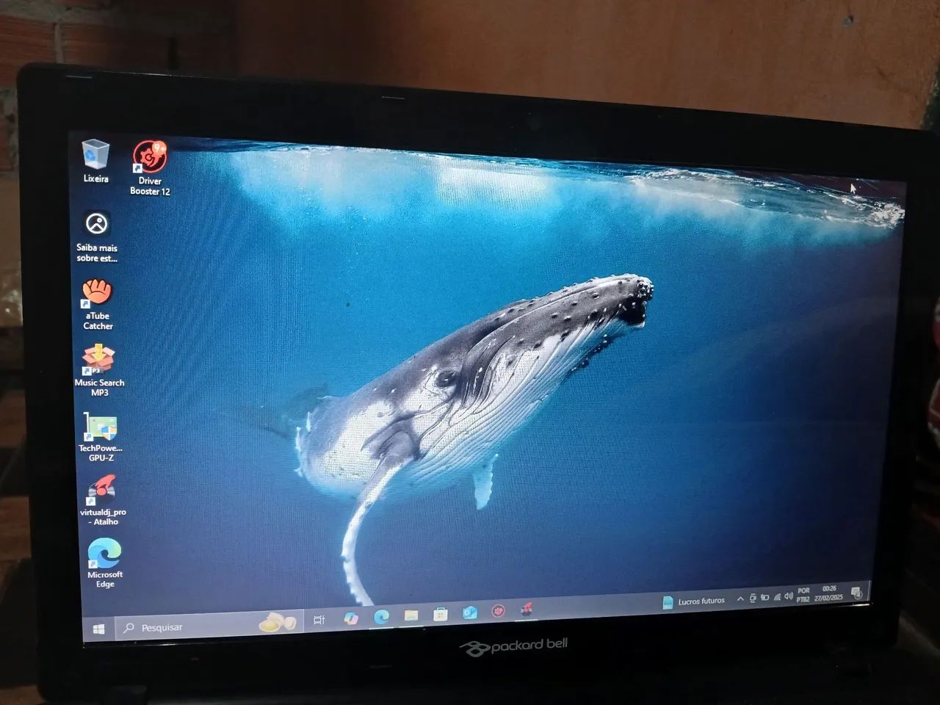Open the clock and date flyout
This screenshot has width=940, height=705.
(x=828, y=593)
